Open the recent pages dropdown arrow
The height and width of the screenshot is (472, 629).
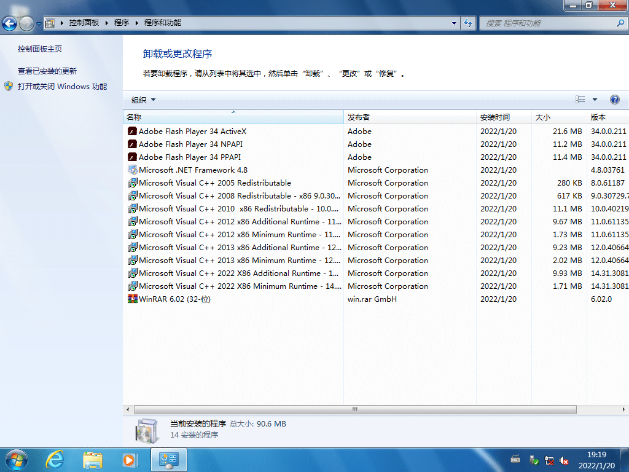click(39, 24)
